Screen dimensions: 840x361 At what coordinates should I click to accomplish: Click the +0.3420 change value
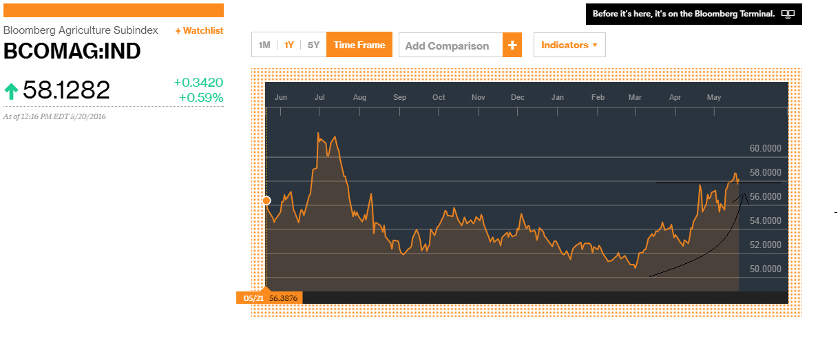click(198, 83)
